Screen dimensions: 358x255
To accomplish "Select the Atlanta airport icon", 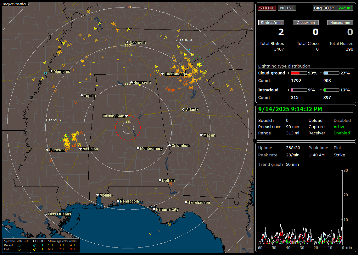I will [184, 110].
